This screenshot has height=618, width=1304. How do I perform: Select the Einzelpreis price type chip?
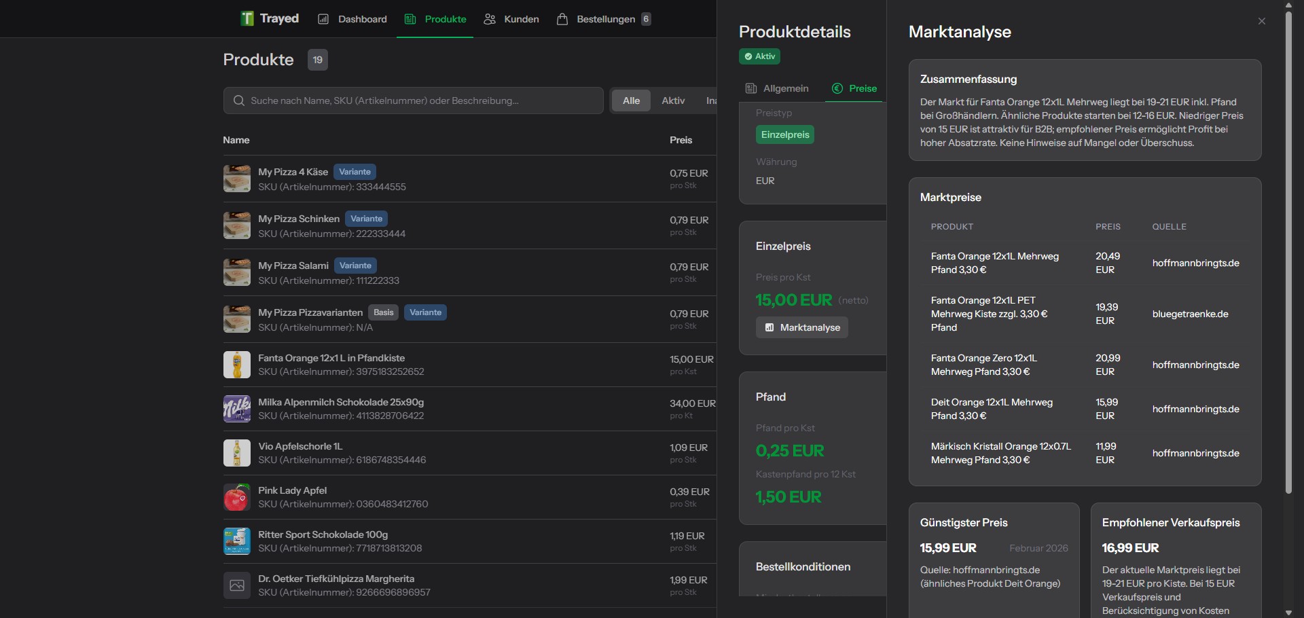click(x=784, y=134)
